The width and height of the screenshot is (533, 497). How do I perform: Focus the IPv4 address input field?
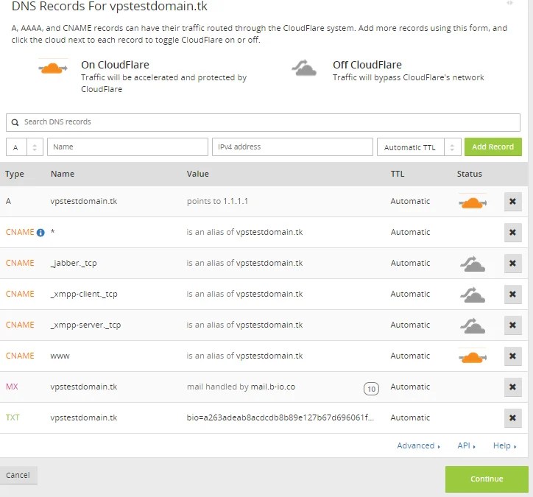292,147
